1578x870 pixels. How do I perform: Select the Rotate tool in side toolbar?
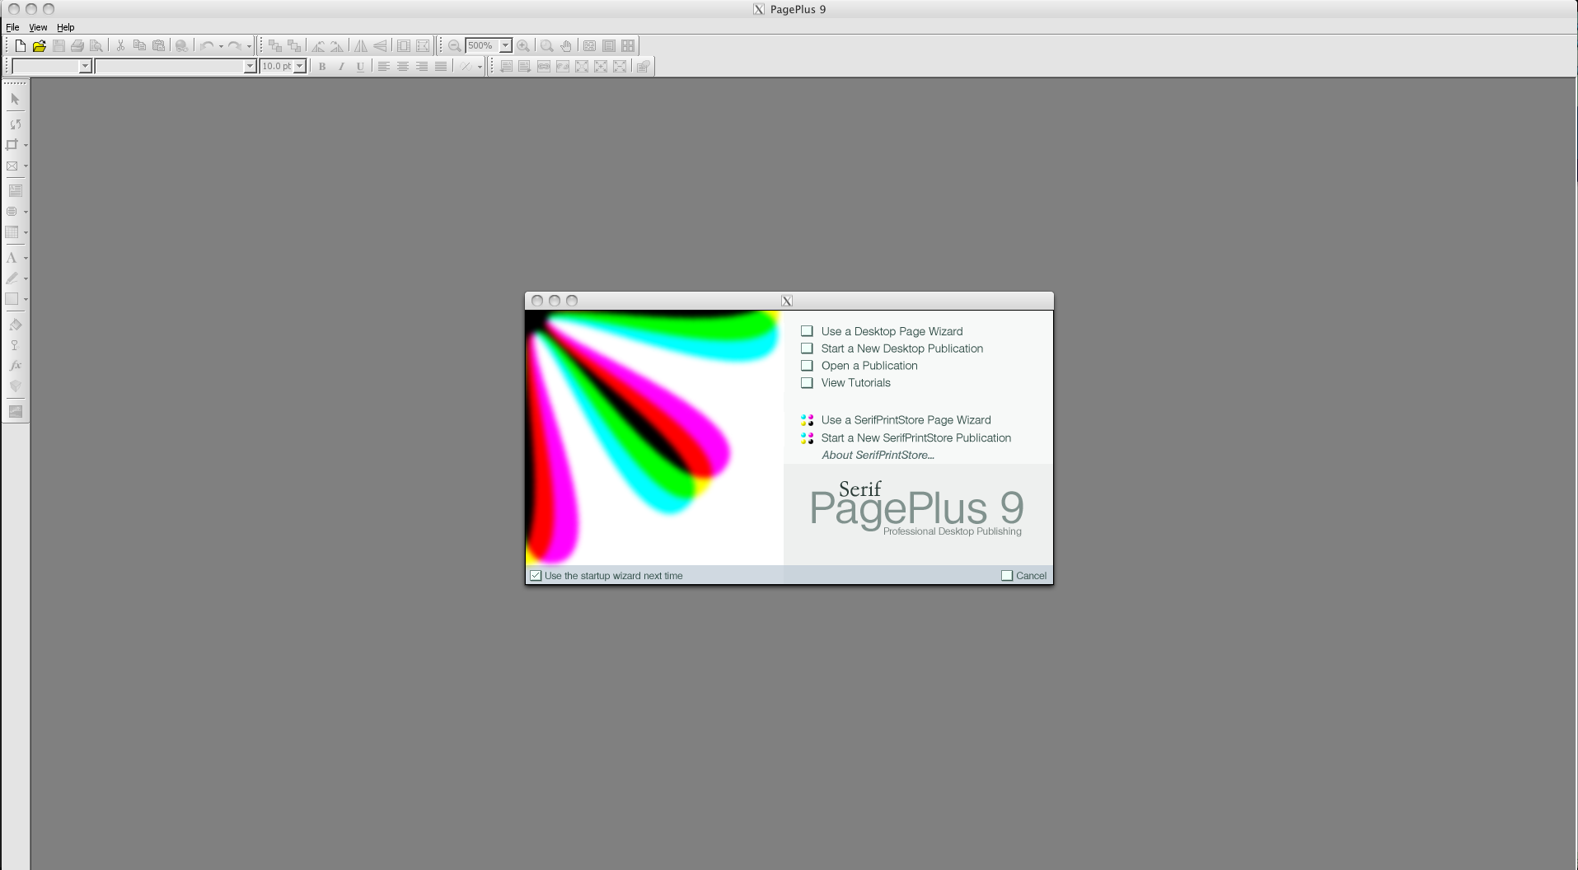pyautogui.click(x=15, y=124)
